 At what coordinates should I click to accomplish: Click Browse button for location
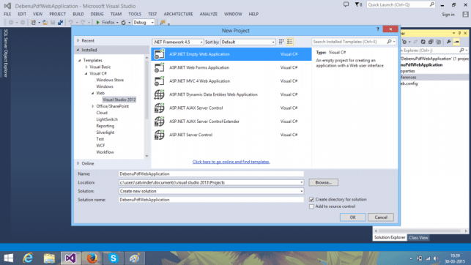coord(324,182)
